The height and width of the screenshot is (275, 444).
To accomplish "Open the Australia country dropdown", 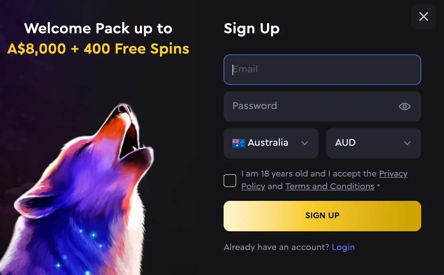I will (271, 143).
